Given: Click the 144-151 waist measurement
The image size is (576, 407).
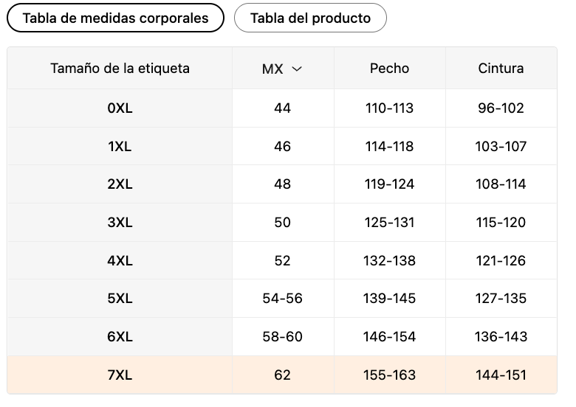Looking at the screenshot, I should point(501,375).
